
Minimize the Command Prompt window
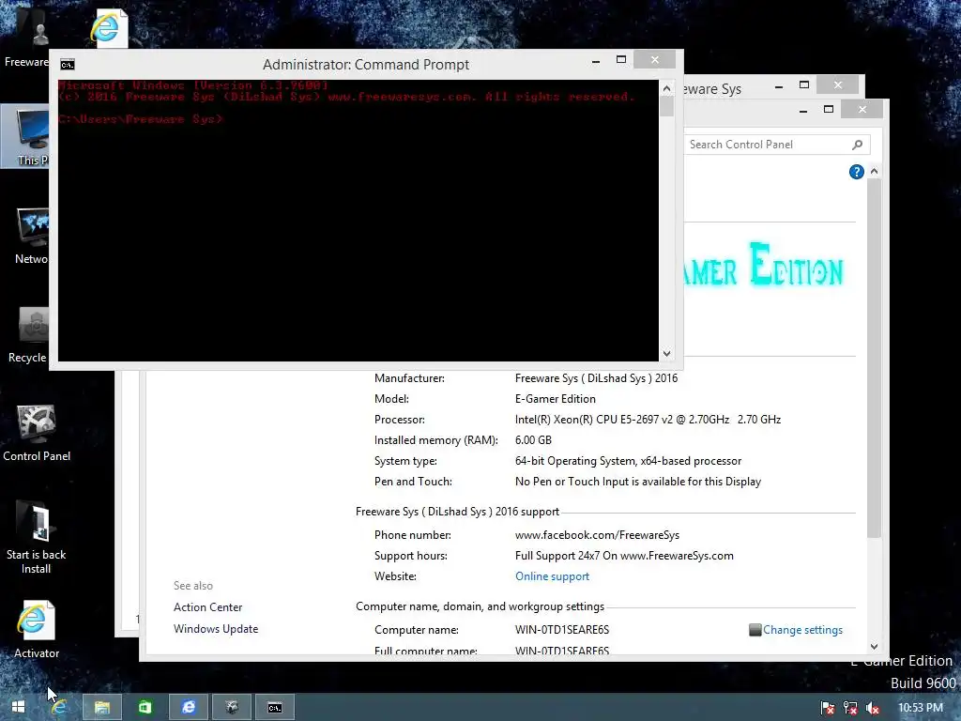tap(596, 61)
